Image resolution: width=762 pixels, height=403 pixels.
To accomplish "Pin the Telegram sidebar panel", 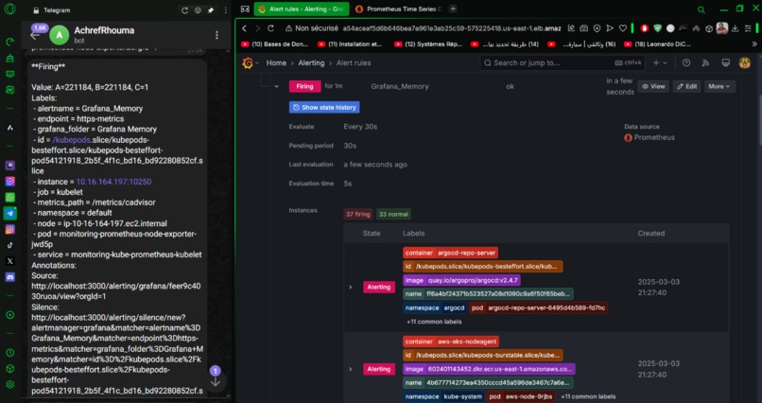I will [x=211, y=10].
